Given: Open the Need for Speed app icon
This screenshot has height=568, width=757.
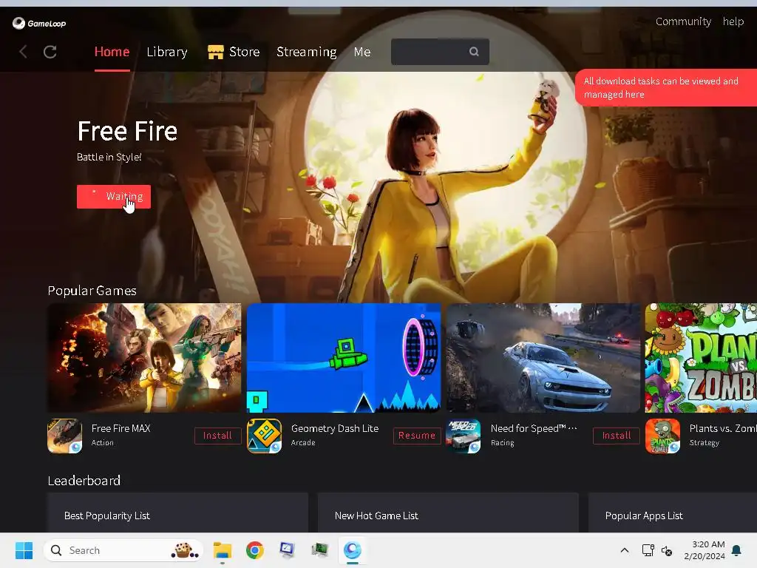Looking at the screenshot, I should [x=463, y=436].
